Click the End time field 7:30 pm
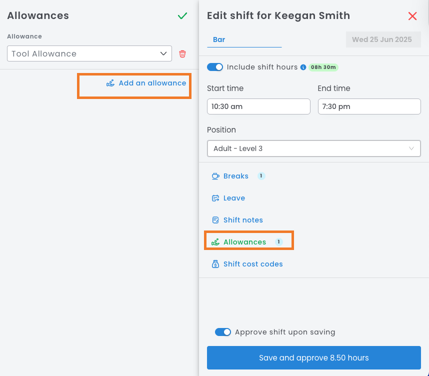429x376 pixels. pyautogui.click(x=369, y=106)
